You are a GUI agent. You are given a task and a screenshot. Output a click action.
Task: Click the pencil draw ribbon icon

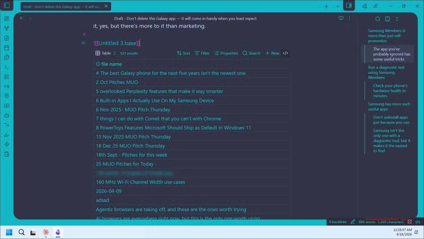(7, 135)
